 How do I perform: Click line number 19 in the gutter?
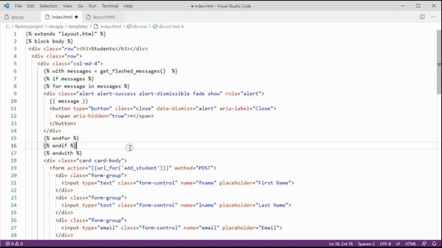(x=14, y=168)
